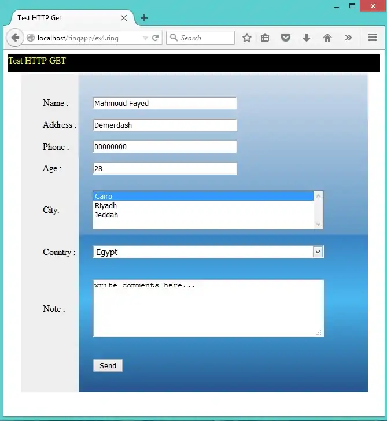387x421 pixels.
Task: Save page to Pocket icon
Action: [x=286, y=38]
